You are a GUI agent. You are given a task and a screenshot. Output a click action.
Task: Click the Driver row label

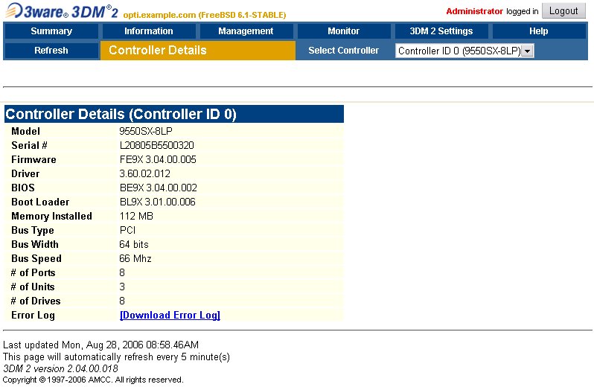point(25,173)
